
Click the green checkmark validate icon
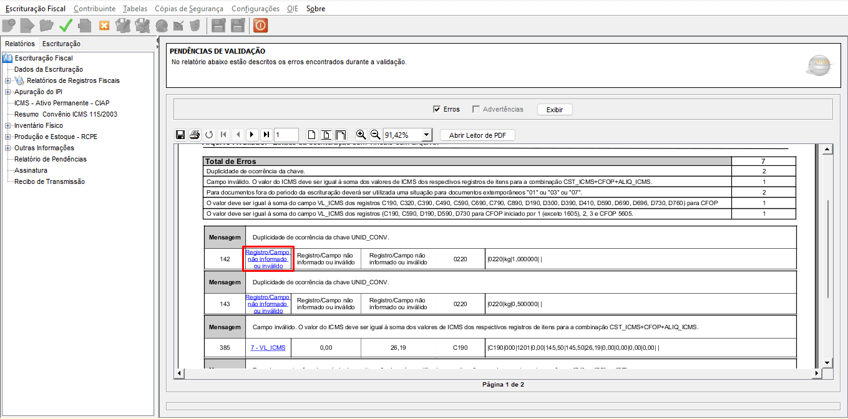pyautogui.click(x=66, y=26)
